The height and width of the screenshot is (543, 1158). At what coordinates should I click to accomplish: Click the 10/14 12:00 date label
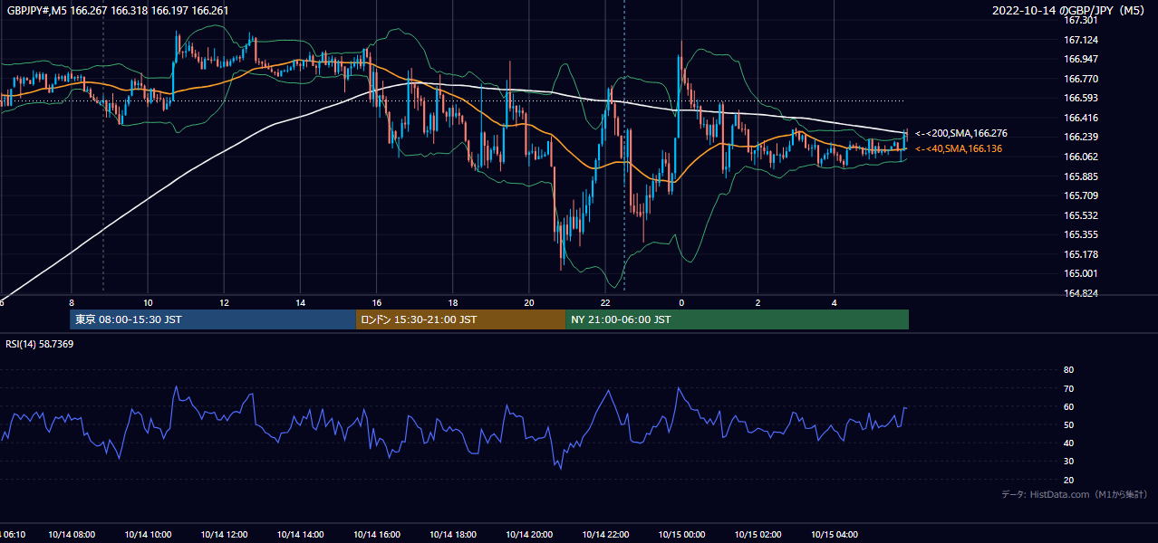pos(224,535)
